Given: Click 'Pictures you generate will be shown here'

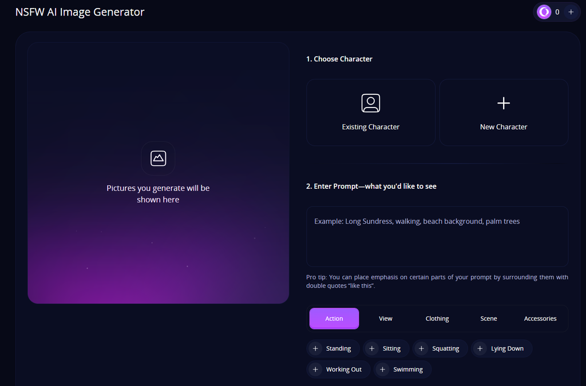Looking at the screenshot, I should click(x=158, y=194).
